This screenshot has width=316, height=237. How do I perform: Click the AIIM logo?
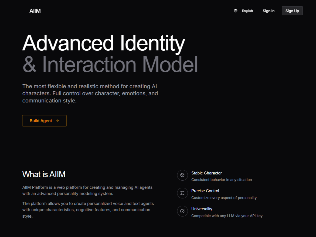35,11
